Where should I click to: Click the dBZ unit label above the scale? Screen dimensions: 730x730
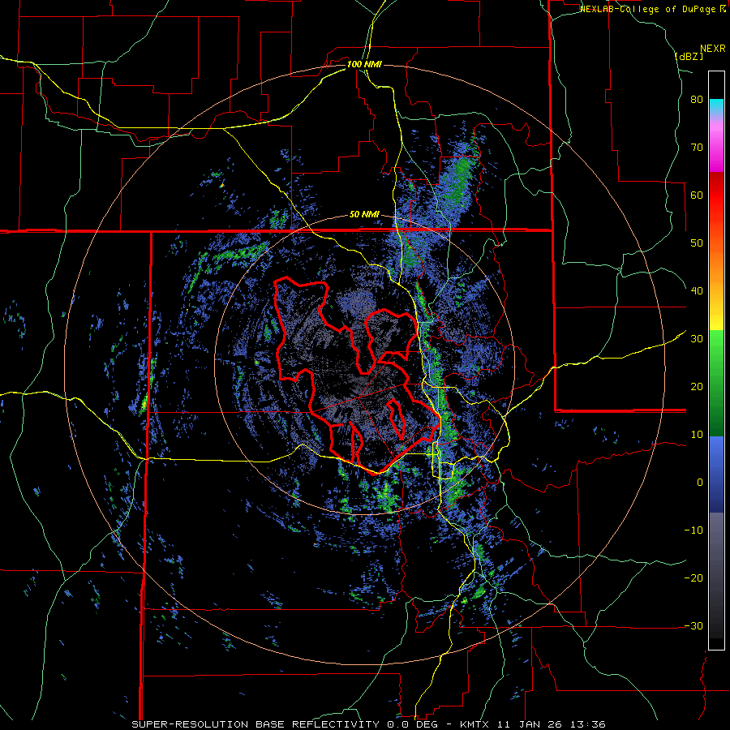coord(689,56)
